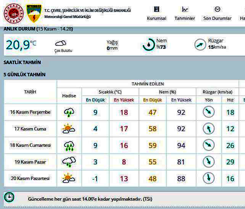Click the current wind direction arrow icon
This screenshot has height=209, width=245.
[200, 44]
